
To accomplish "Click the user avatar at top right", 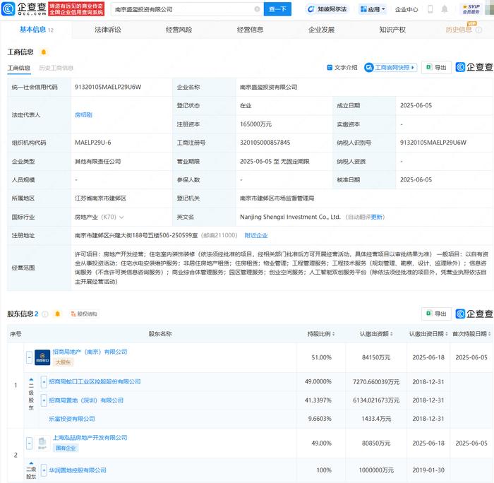I will point(490,9).
